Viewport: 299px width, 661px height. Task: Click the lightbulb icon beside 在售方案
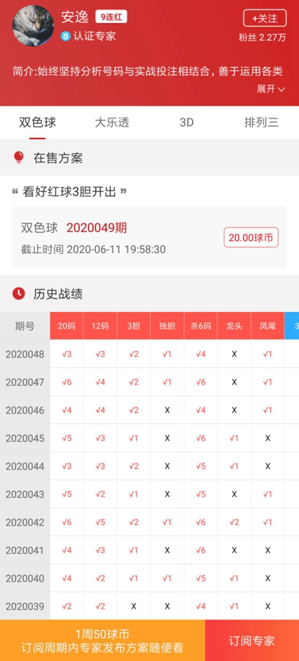(x=19, y=158)
